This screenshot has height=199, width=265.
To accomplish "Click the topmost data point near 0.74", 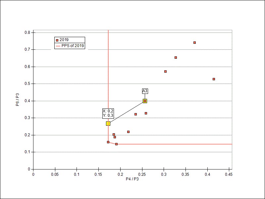I will click(x=194, y=42).
